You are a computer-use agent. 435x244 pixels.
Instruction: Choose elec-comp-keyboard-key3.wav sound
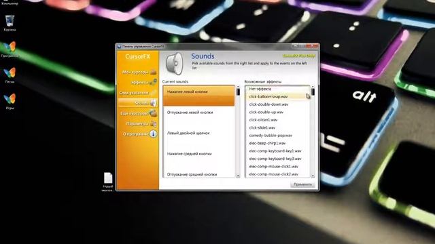[277, 159]
